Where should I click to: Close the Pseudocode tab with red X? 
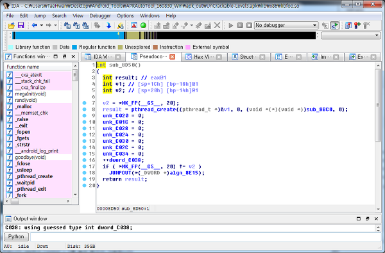point(173,56)
